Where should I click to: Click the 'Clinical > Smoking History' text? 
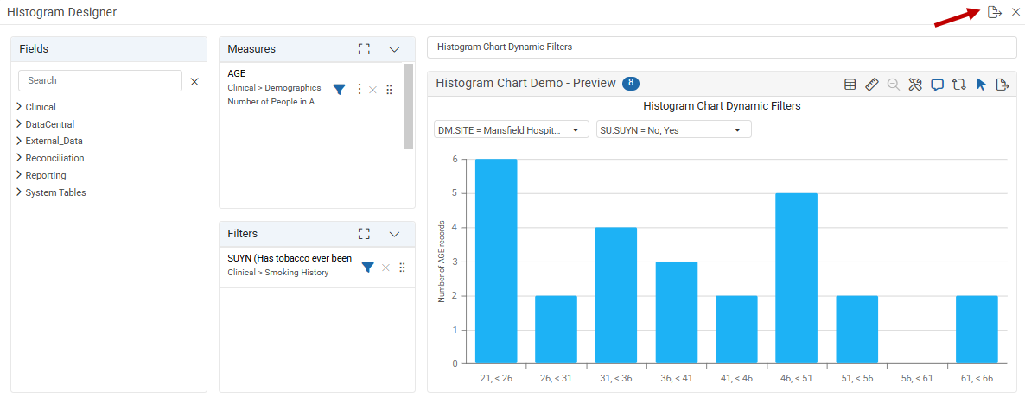point(277,273)
